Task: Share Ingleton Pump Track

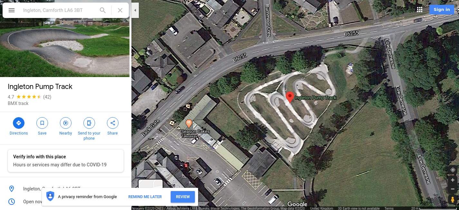Action: click(113, 123)
